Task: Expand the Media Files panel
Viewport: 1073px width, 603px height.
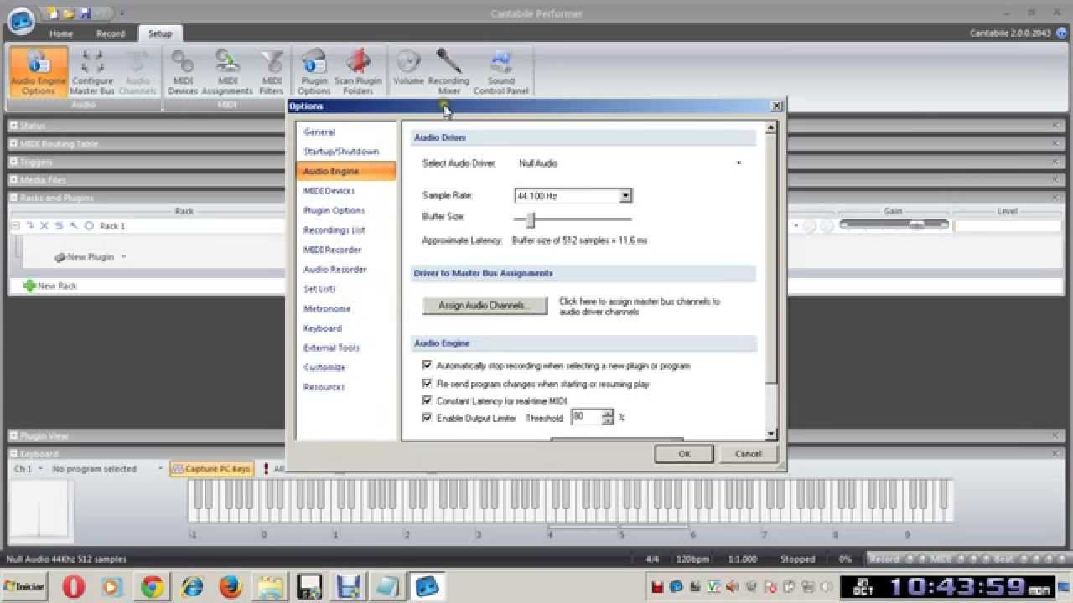Action: (14, 180)
